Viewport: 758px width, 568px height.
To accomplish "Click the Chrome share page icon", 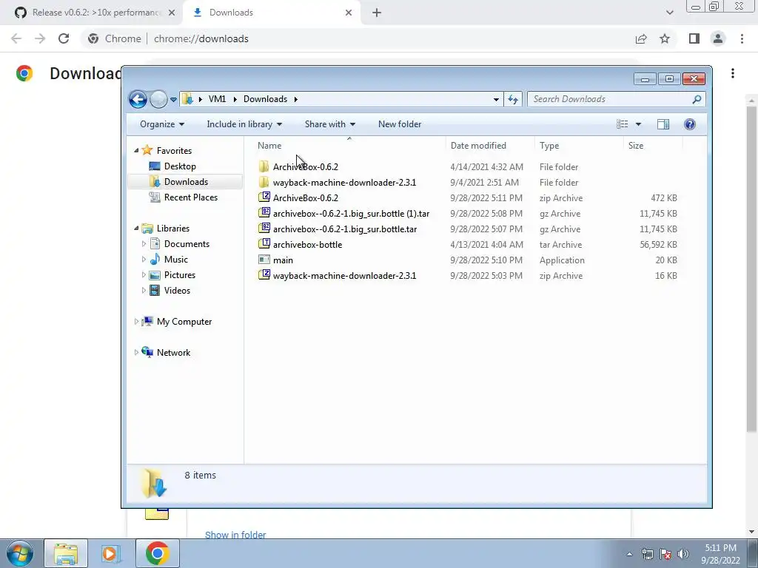I will 641,38.
